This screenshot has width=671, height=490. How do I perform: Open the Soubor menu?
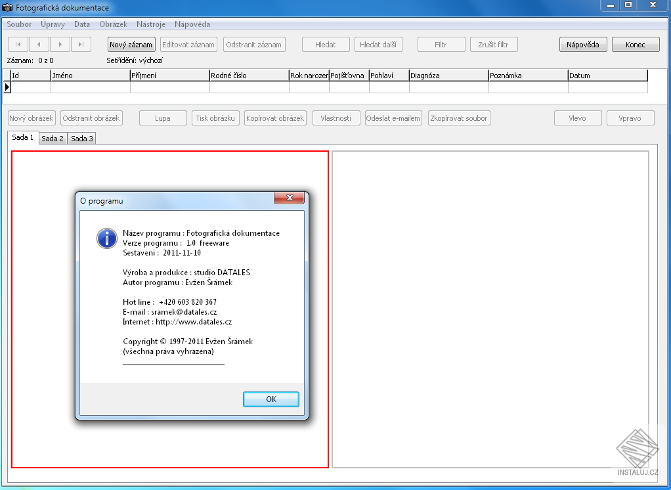coord(19,24)
